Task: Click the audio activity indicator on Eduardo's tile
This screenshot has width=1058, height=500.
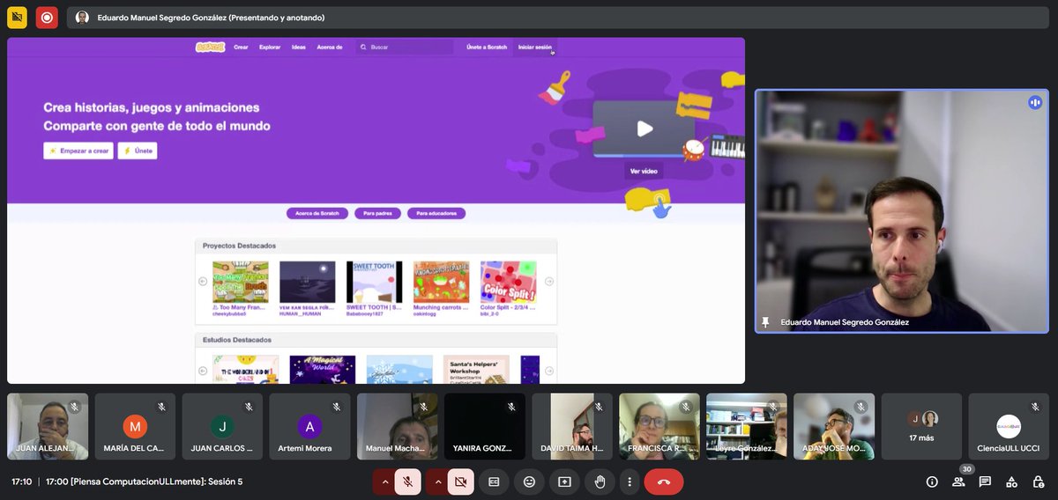Action: click(x=1035, y=102)
